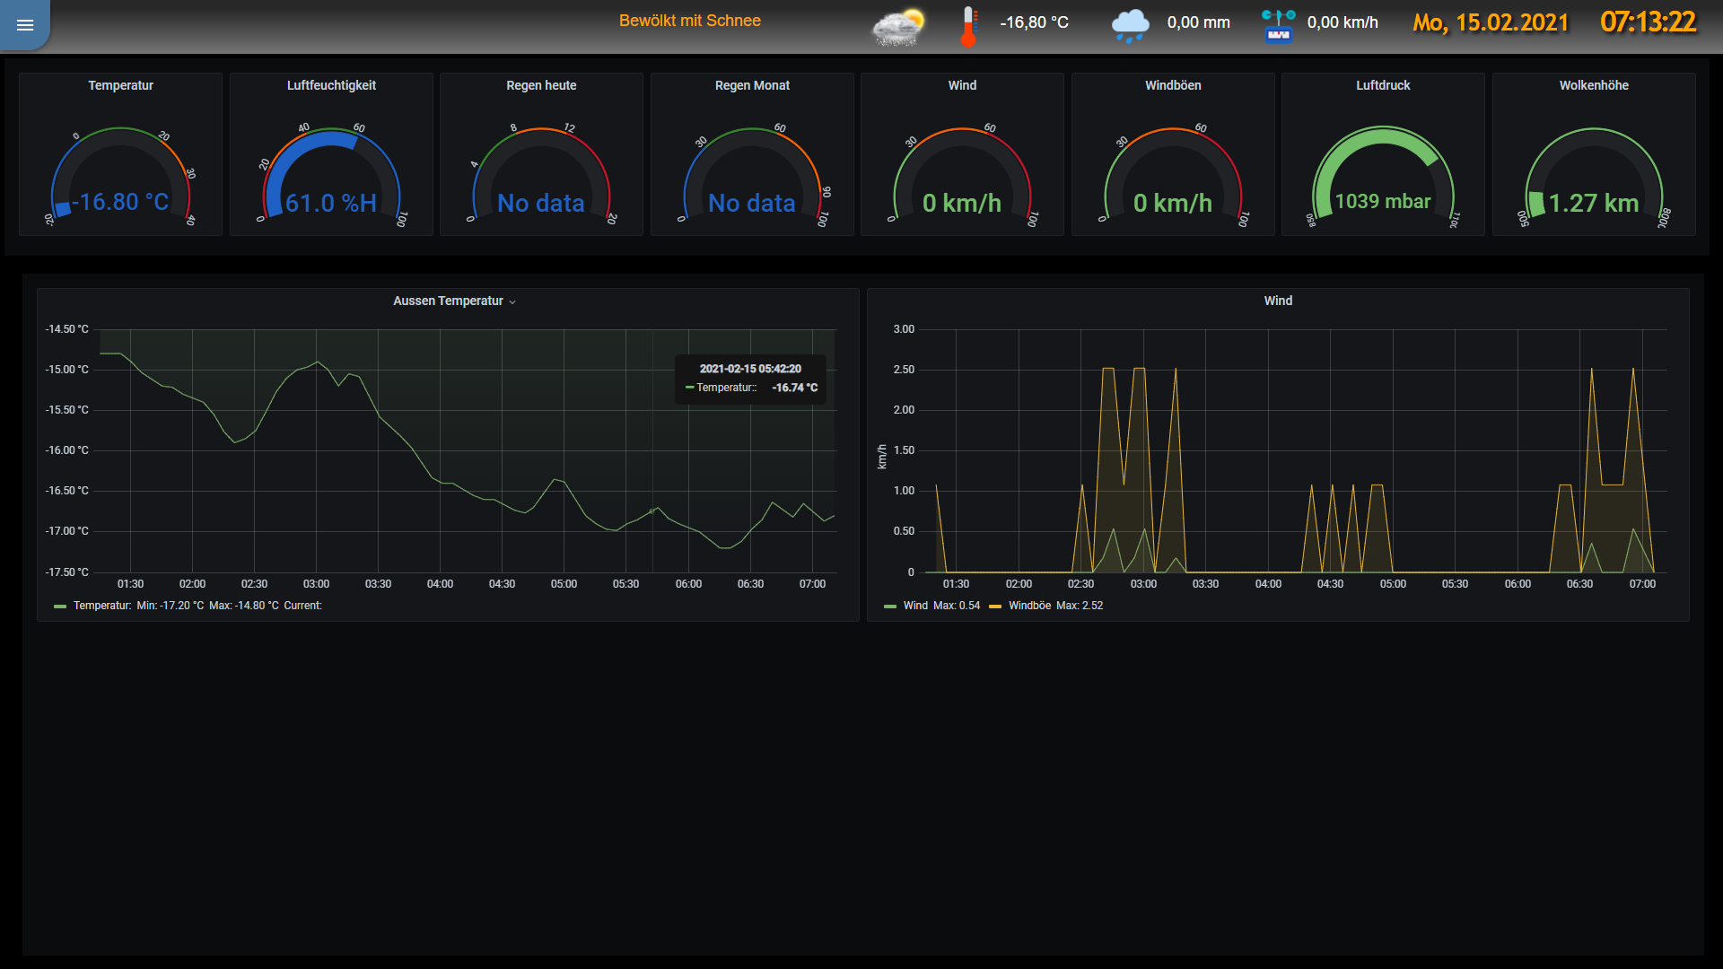The image size is (1723, 969).
Task: Toggle Wind series in legend
Action: pyautogui.click(x=915, y=606)
